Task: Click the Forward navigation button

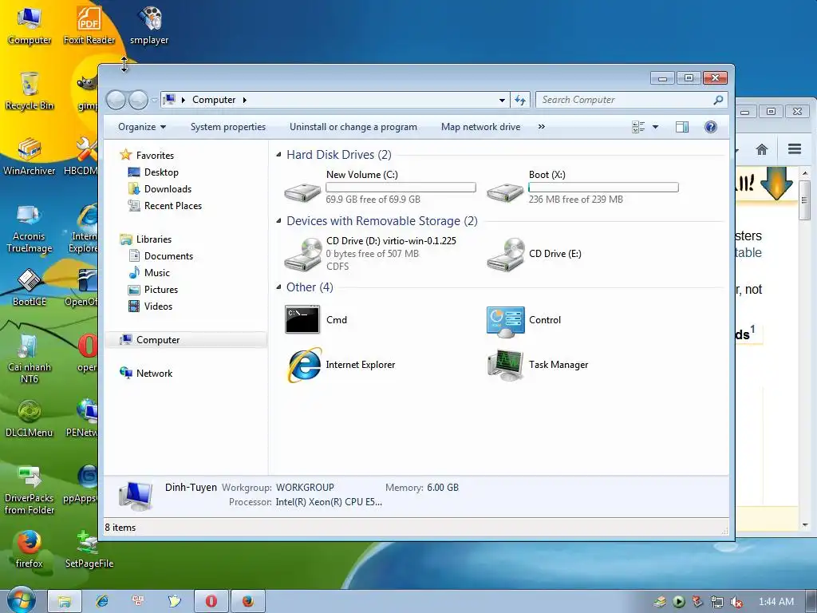Action: 138,100
